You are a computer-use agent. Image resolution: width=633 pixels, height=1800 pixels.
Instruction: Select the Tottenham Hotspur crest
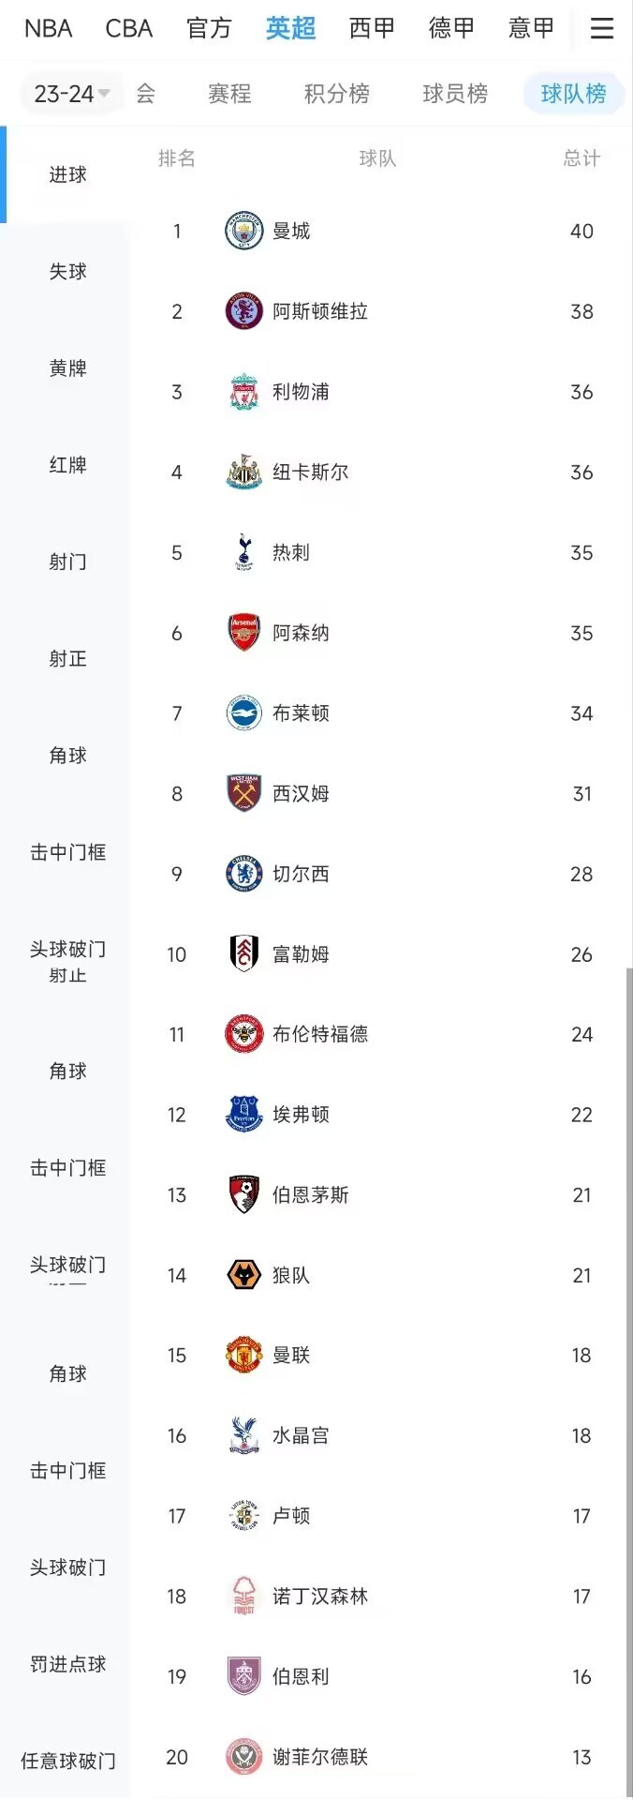[x=244, y=552]
